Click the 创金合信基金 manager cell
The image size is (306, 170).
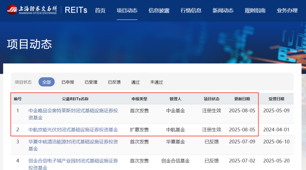pyautogui.click(x=175, y=161)
